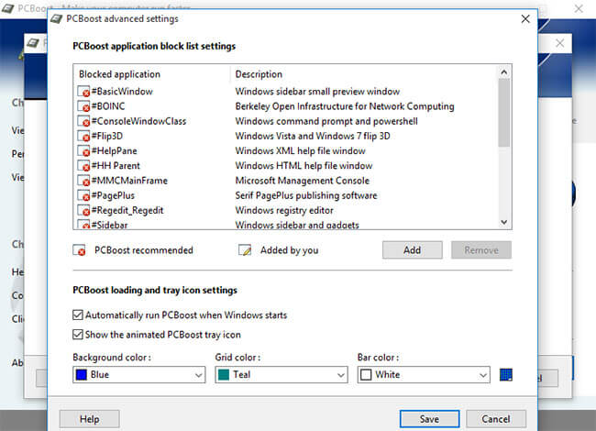This screenshot has width=596, height=431.
Task: Select the #HelpPane entry
Action: click(x=114, y=151)
